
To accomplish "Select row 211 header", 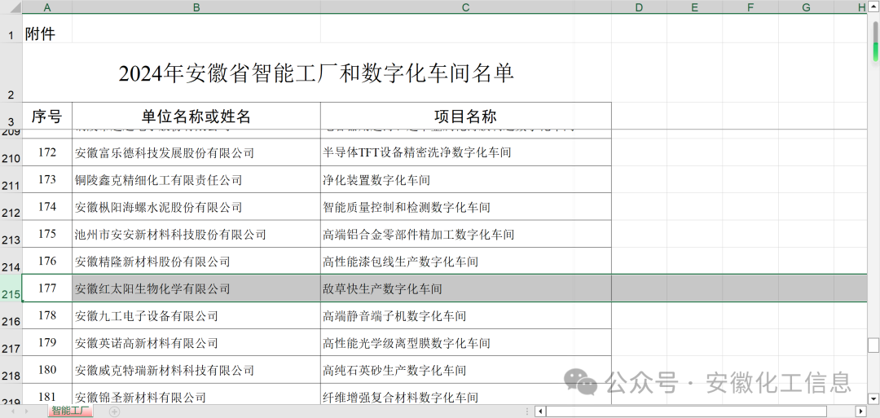I will (11, 179).
